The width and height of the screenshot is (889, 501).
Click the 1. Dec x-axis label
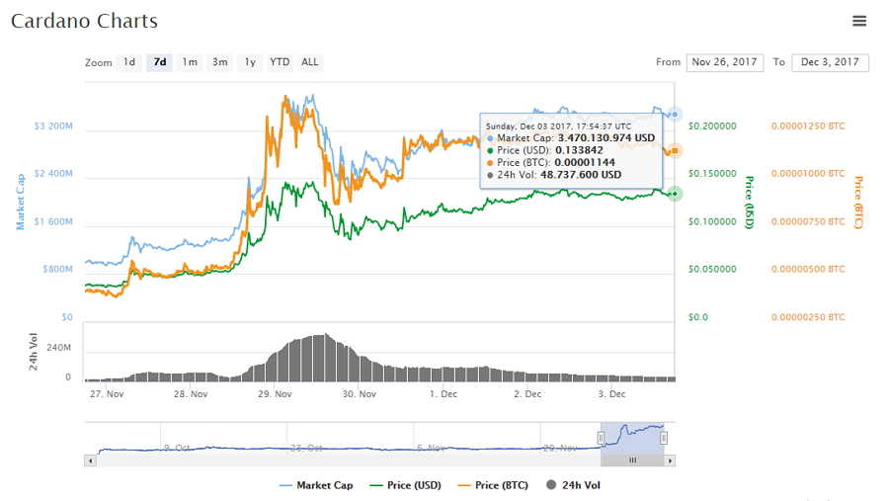(x=444, y=394)
